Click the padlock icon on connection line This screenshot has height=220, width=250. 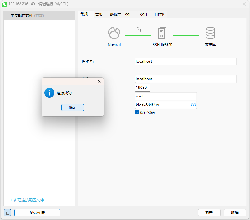pyautogui.click(x=138, y=30)
